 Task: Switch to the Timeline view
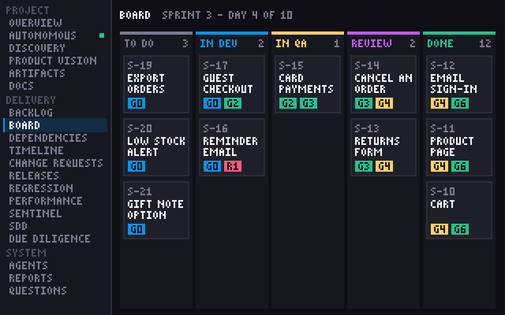[36, 150]
